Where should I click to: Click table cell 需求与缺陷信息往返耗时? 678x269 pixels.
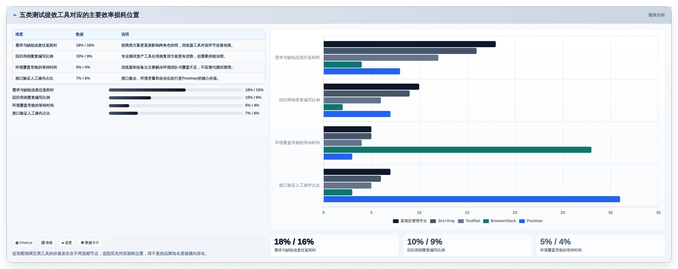[36, 45]
